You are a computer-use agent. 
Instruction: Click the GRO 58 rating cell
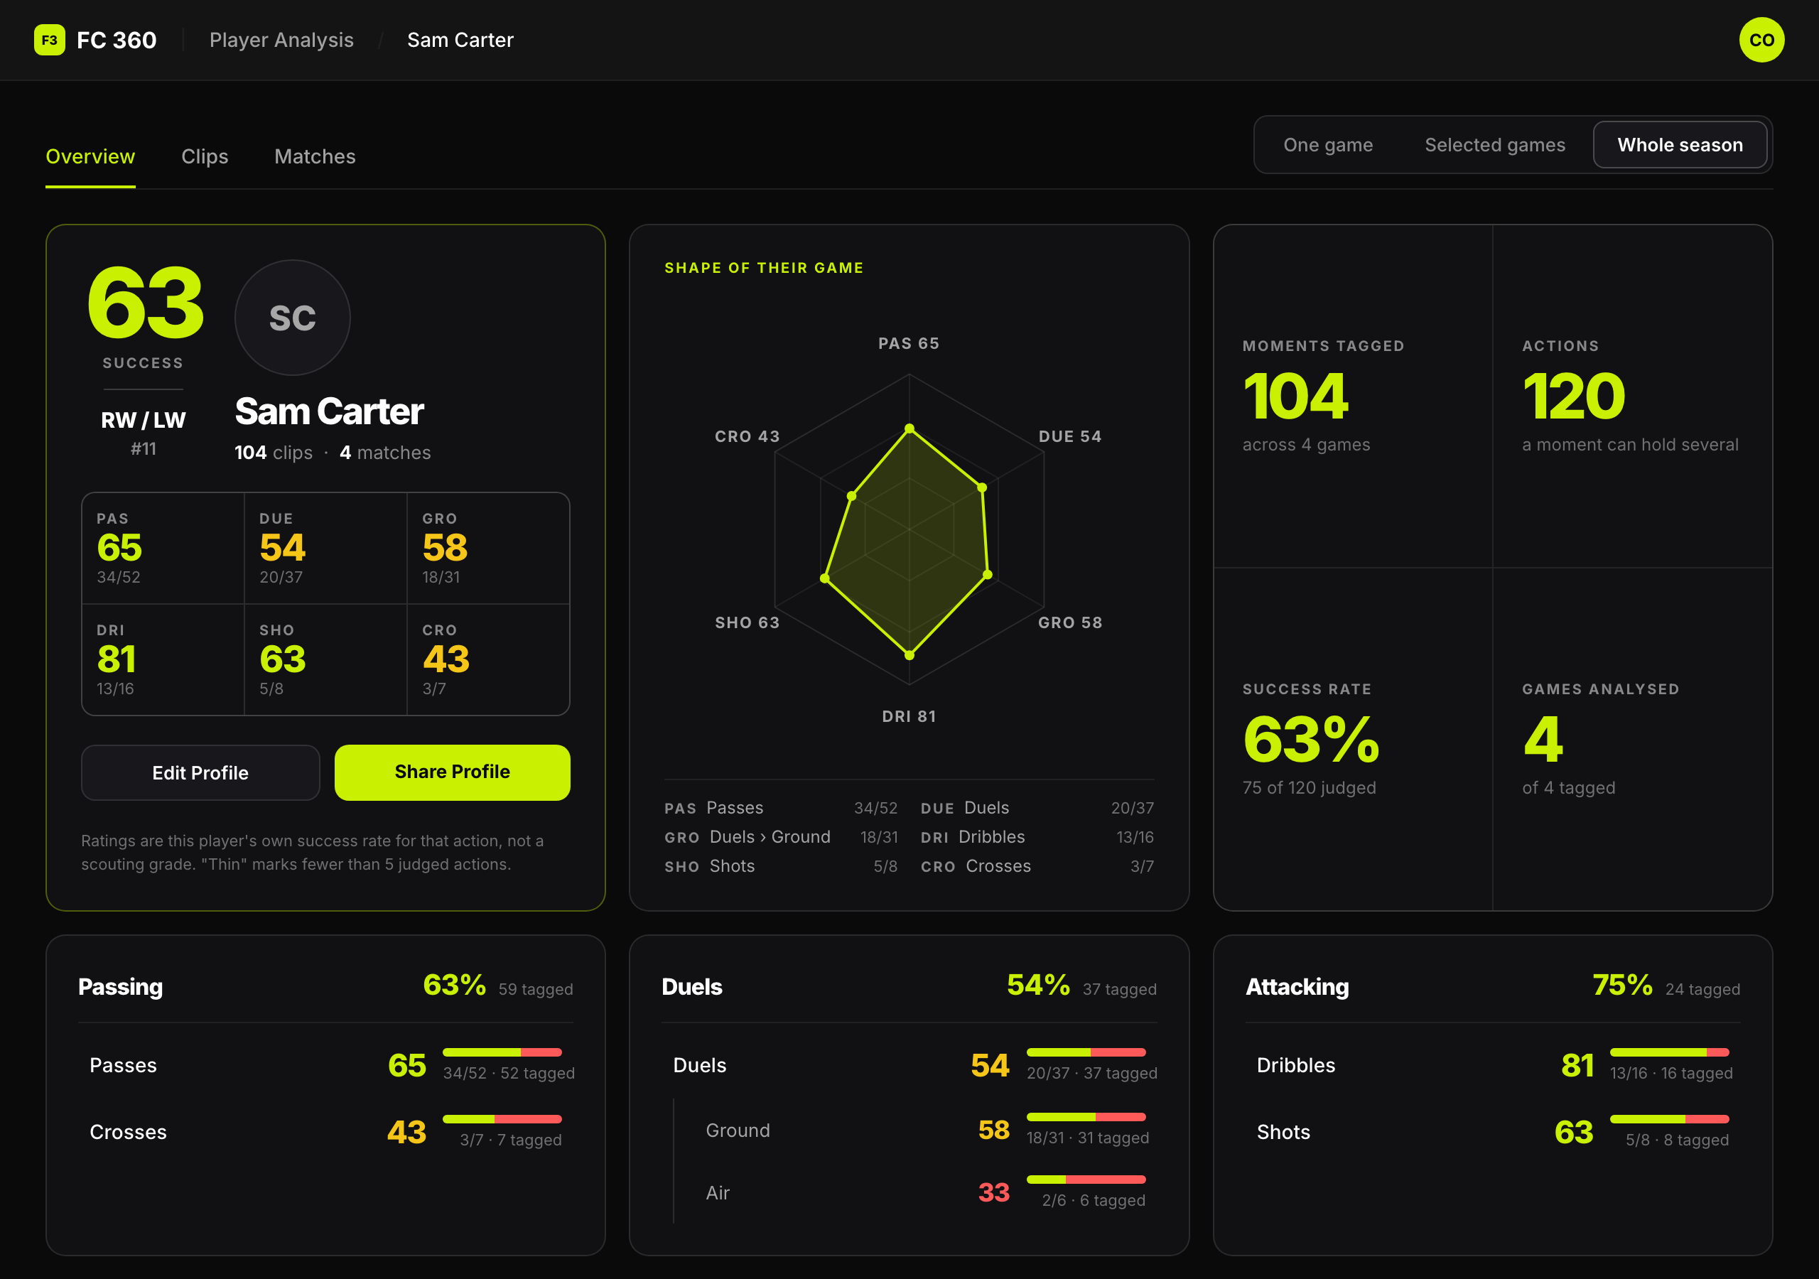tap(488, 549)
